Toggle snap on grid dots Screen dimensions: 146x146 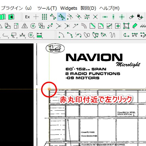point(44,17)
